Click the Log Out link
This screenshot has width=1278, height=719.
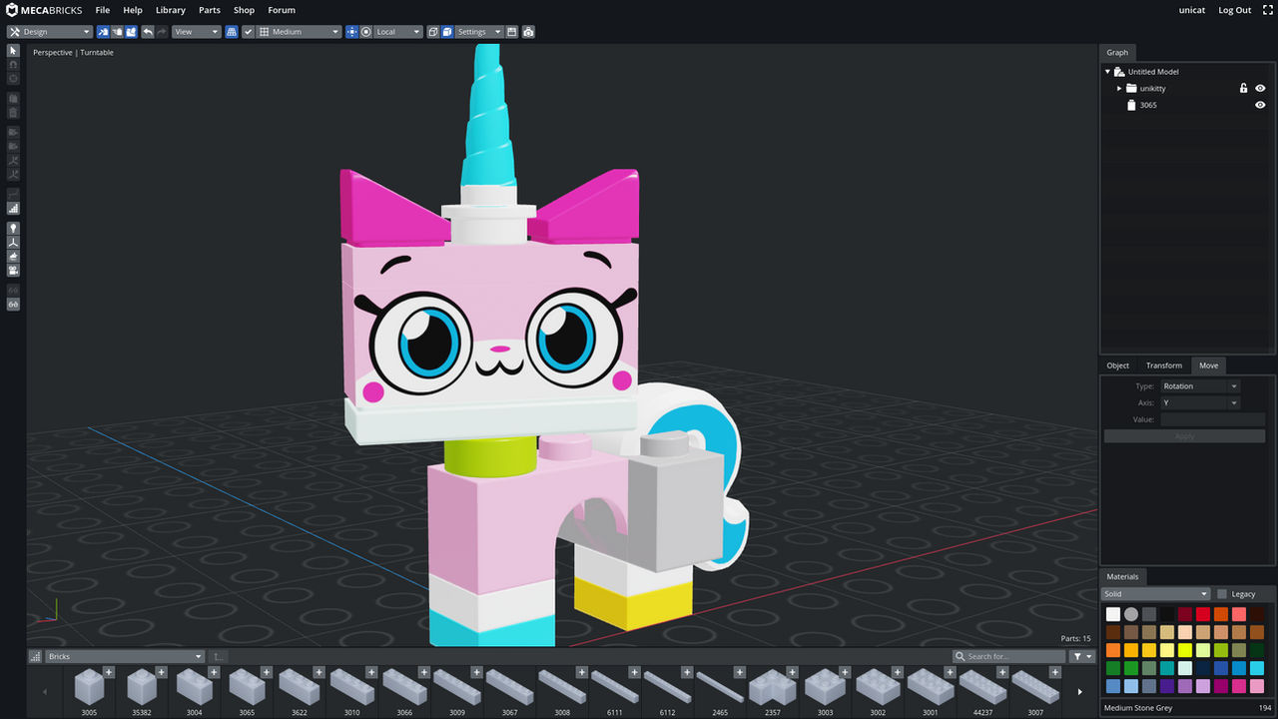pos(1234,10)
